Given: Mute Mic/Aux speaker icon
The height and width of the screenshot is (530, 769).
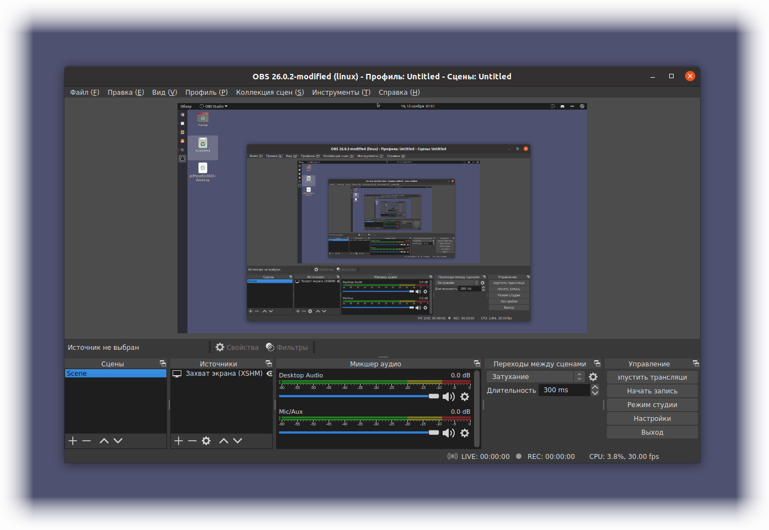Looking at the screenshot, I should coord(449,433).
